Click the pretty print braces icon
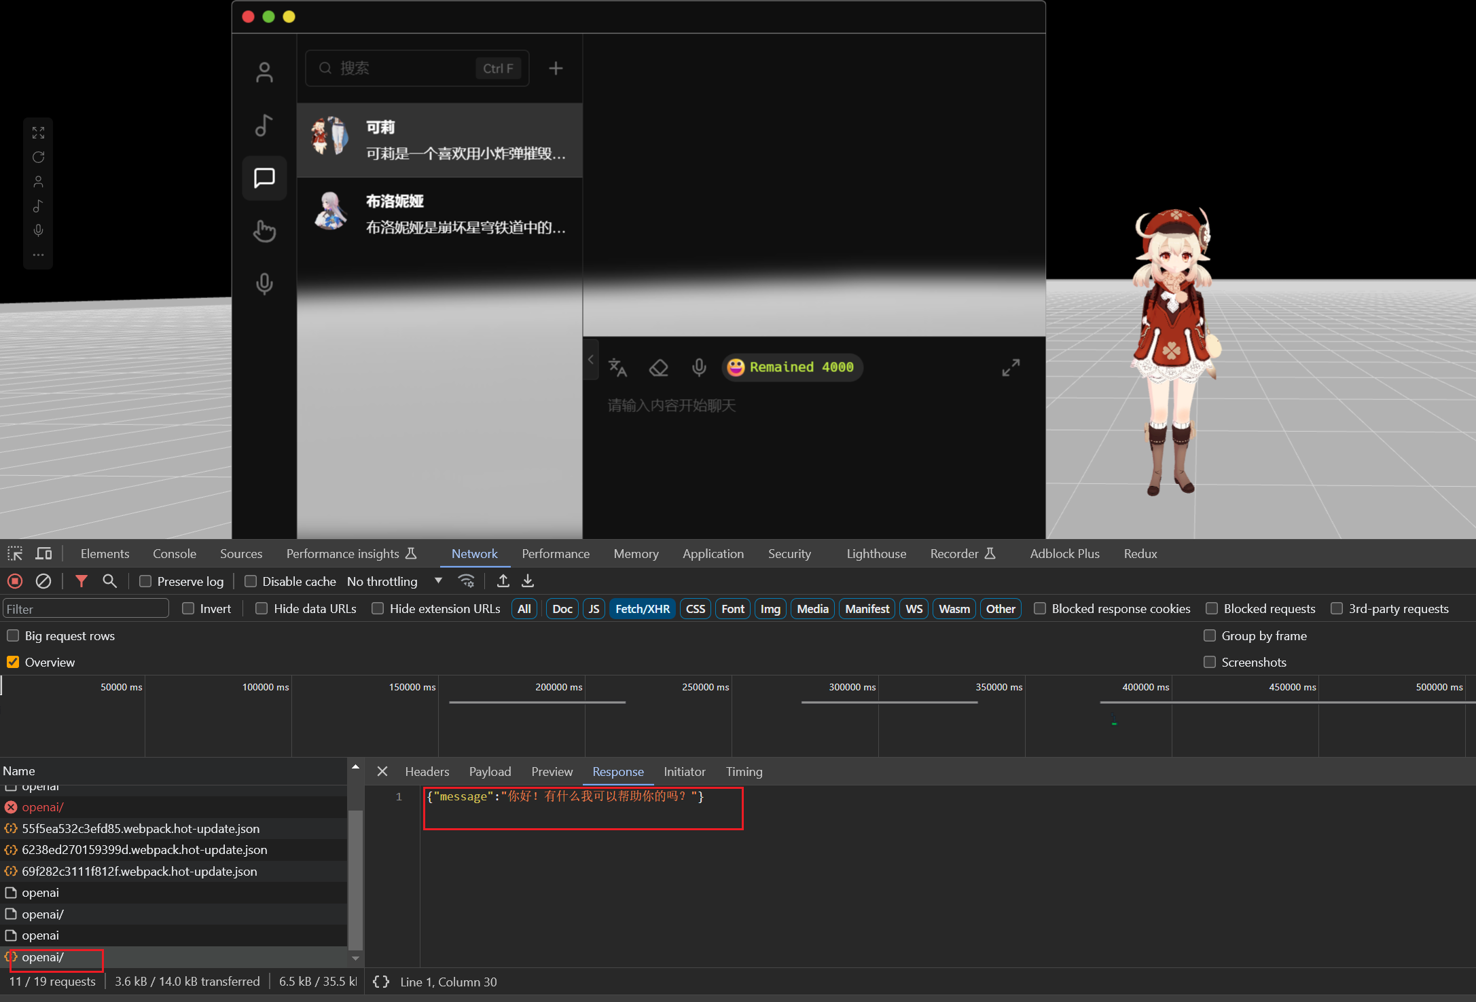 coord(381,982)
